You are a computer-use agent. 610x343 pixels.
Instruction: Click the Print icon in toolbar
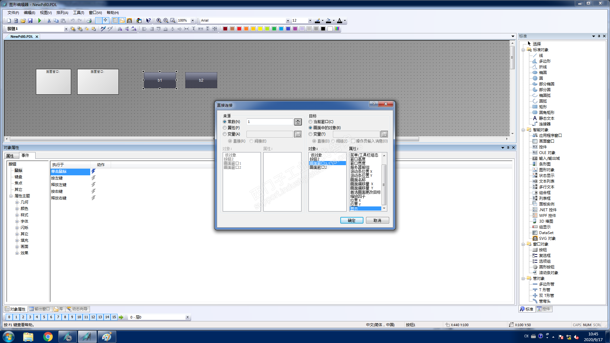89,21
